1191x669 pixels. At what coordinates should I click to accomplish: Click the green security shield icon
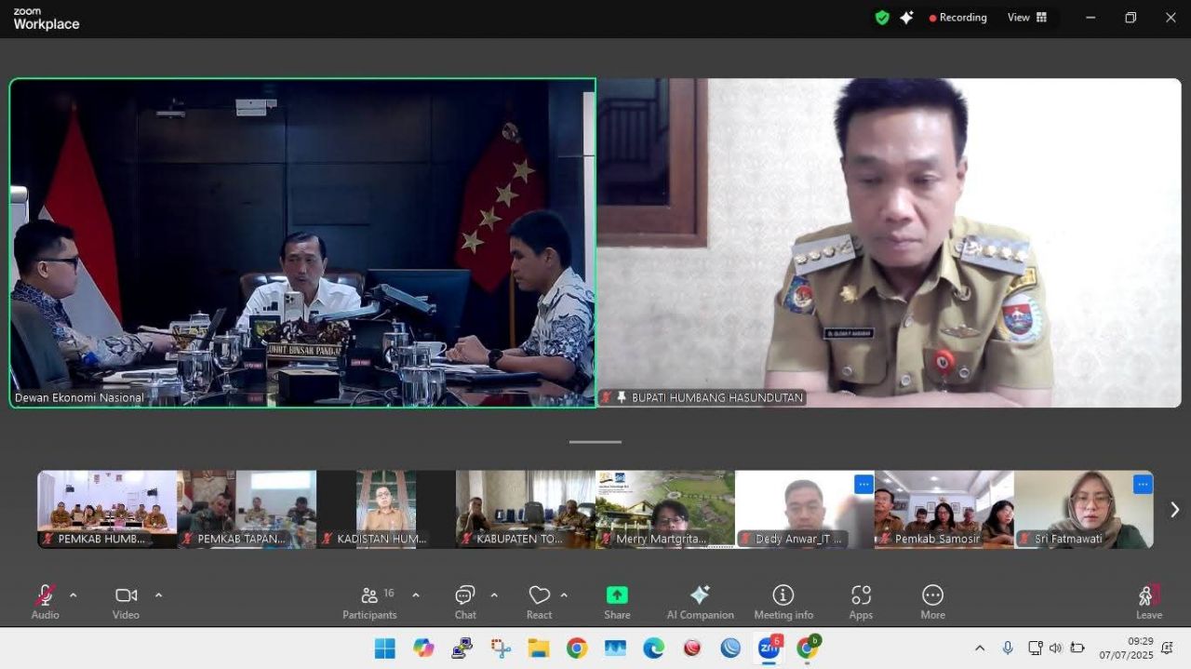[x=882, y=18]
